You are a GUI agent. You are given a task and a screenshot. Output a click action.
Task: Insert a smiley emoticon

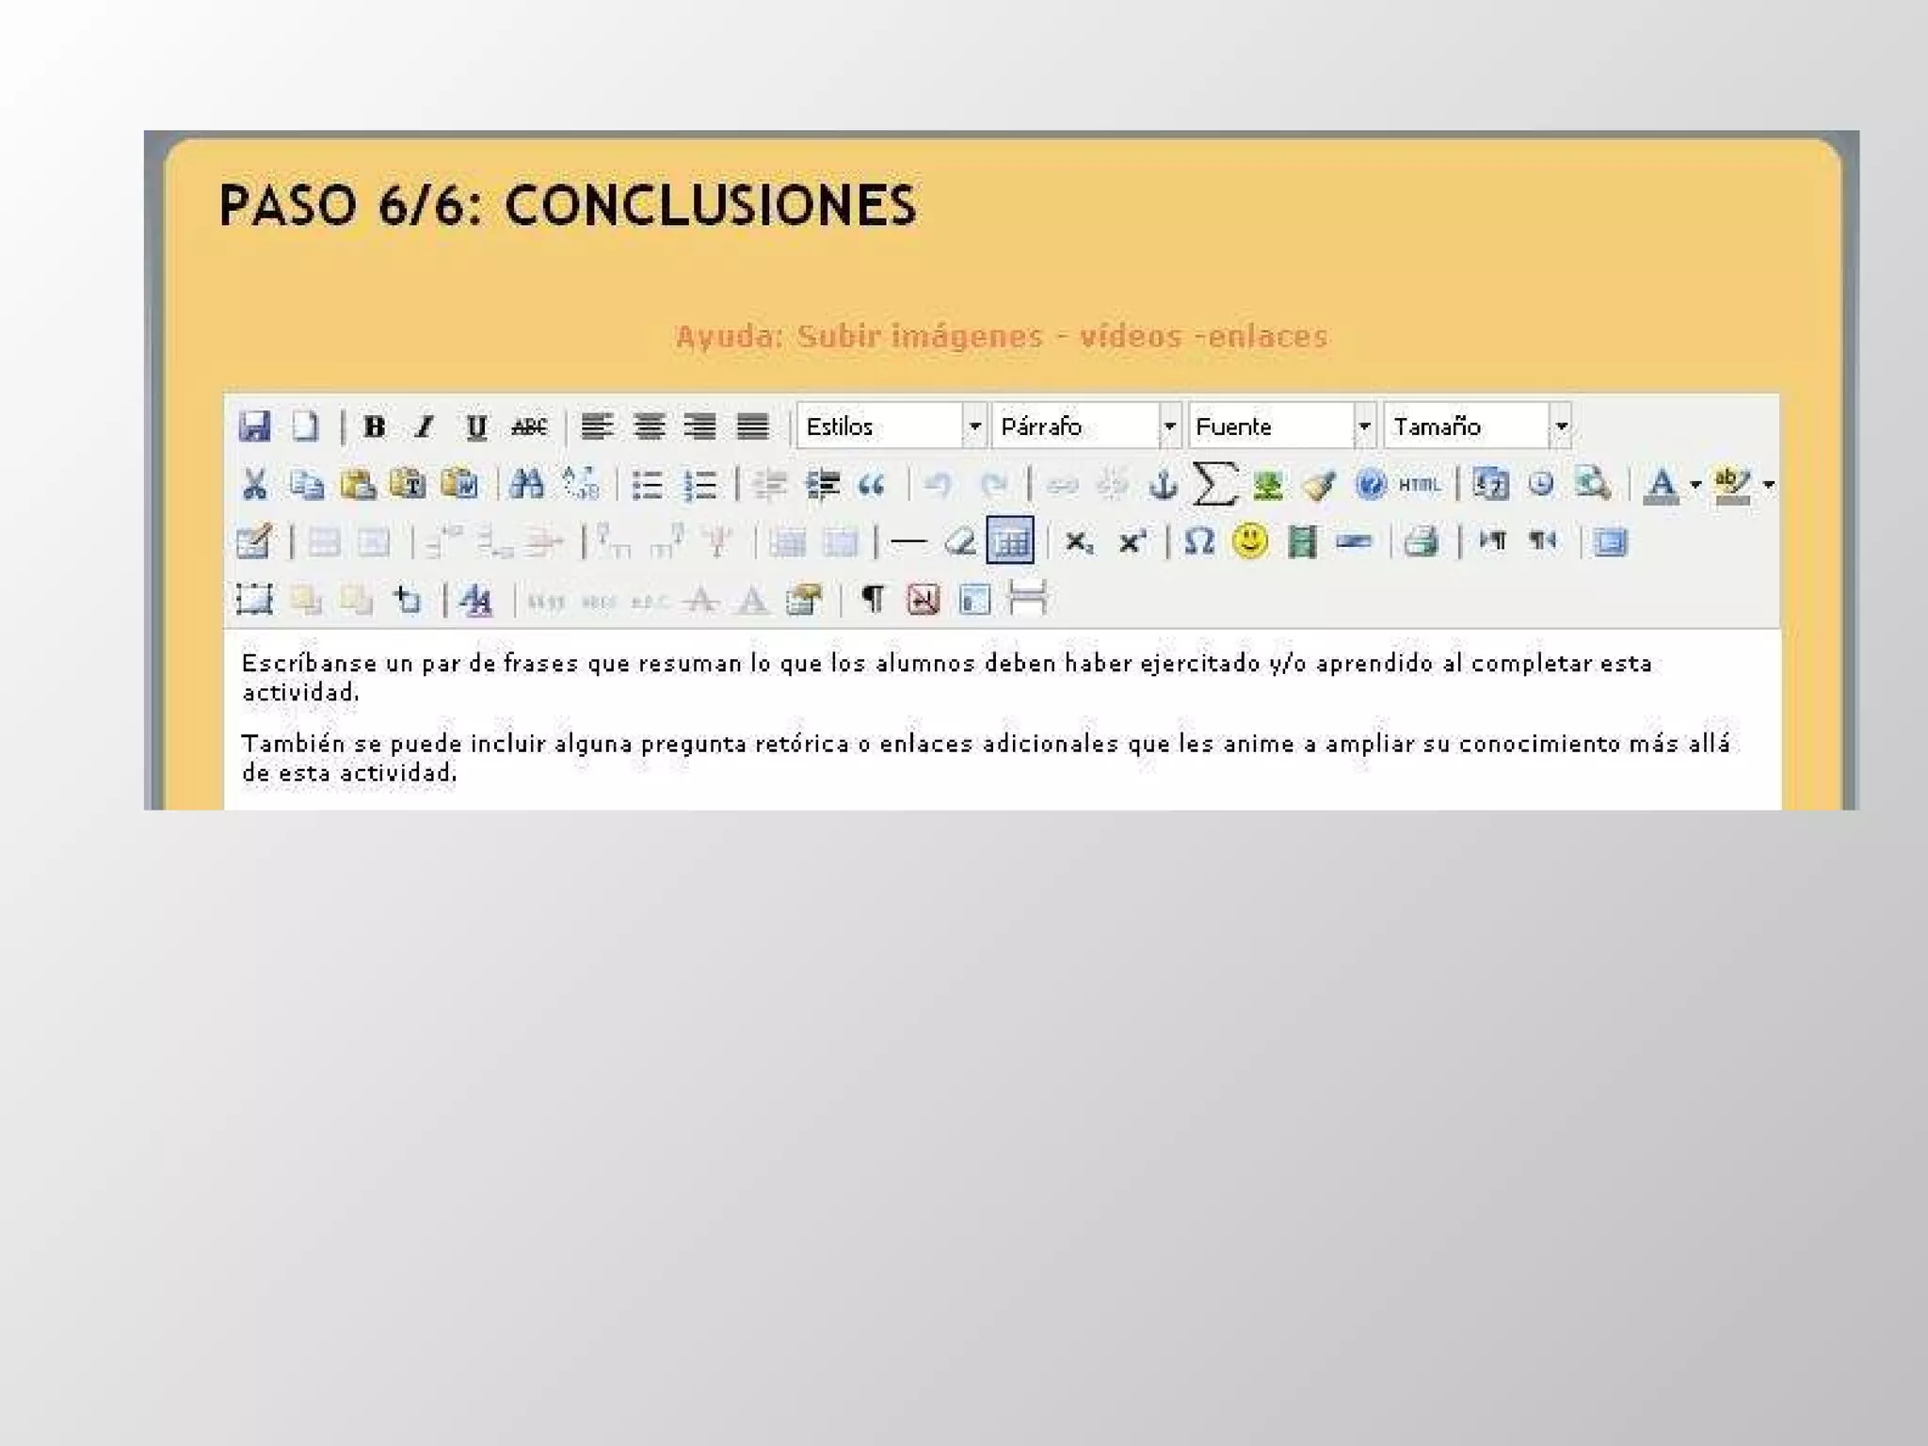coord(1250,541)
